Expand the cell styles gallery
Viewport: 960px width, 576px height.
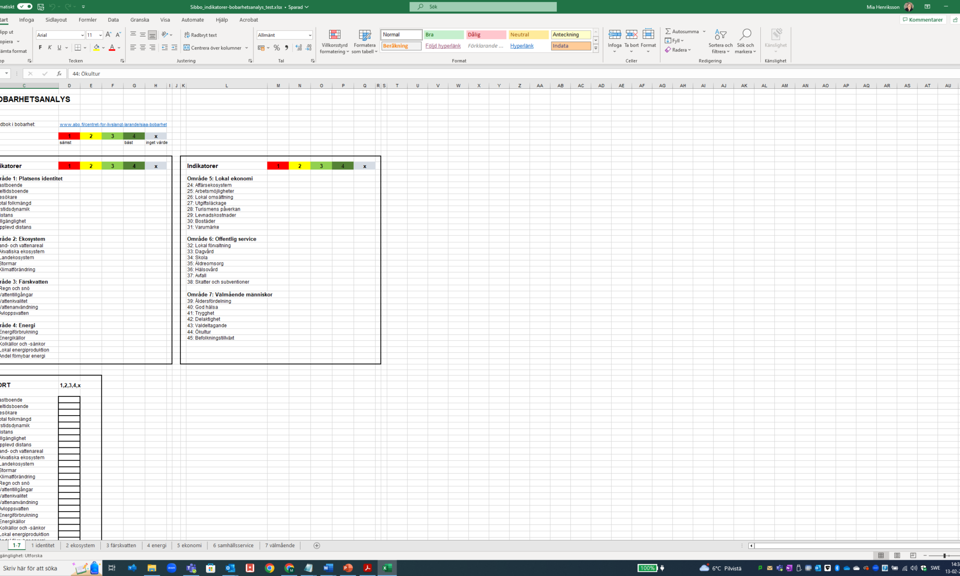[x=596, y=48]
